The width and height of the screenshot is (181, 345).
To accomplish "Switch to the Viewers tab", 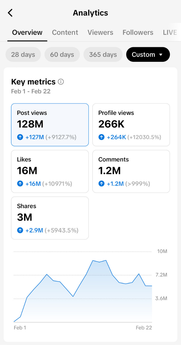I will tap(100, 32).
